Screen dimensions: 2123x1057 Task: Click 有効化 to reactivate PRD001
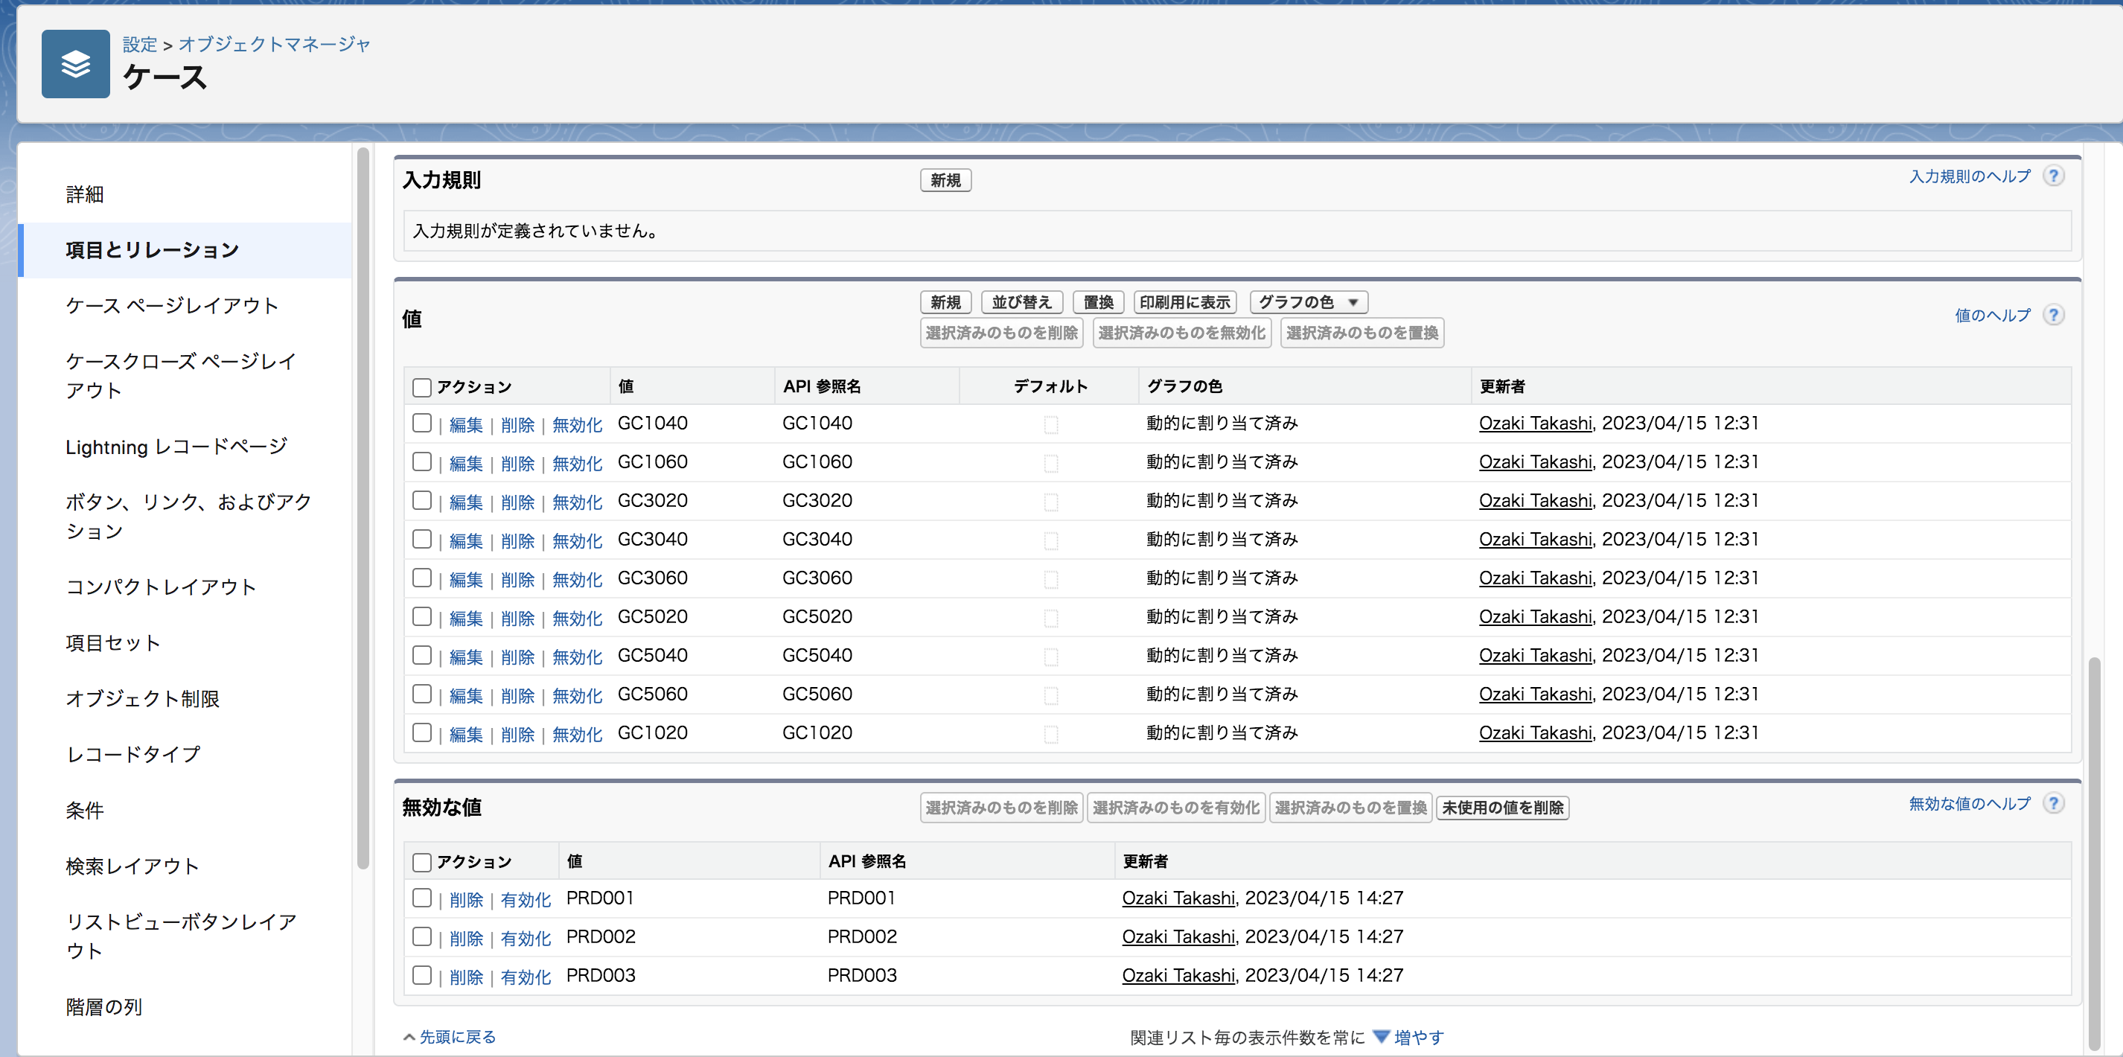pos(526,898)
